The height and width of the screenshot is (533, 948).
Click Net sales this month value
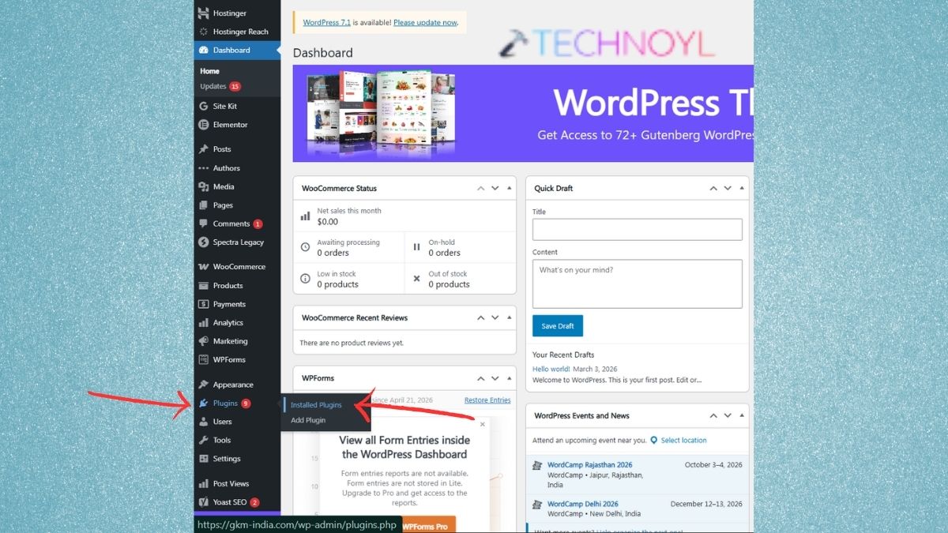click(328, 222)
